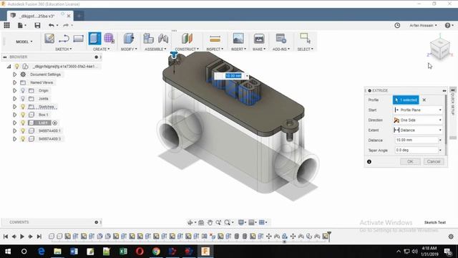Toggle visibility bulb for Origin
This screenshot has height=258, width=458.
point(23,91)
